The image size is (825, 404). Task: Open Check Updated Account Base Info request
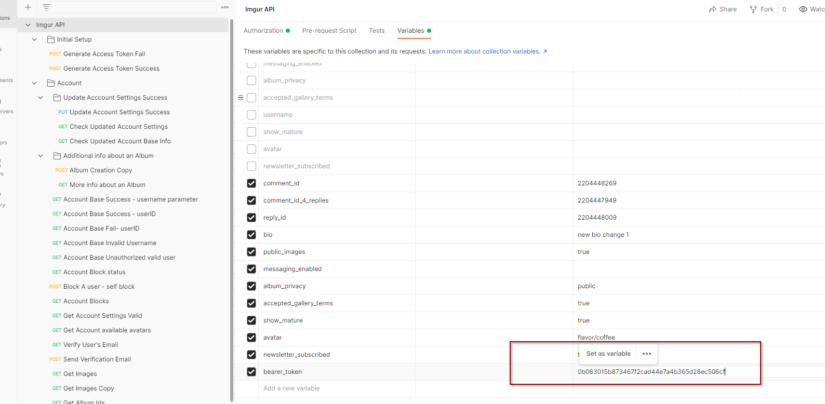[120, 141]
